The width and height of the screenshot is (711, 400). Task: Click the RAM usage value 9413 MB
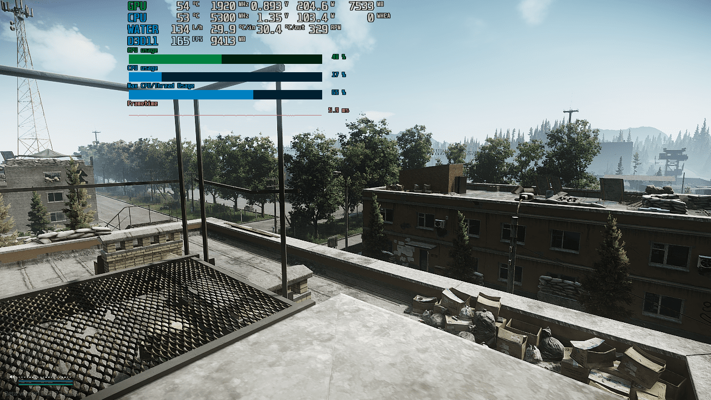tap(228, 41)
